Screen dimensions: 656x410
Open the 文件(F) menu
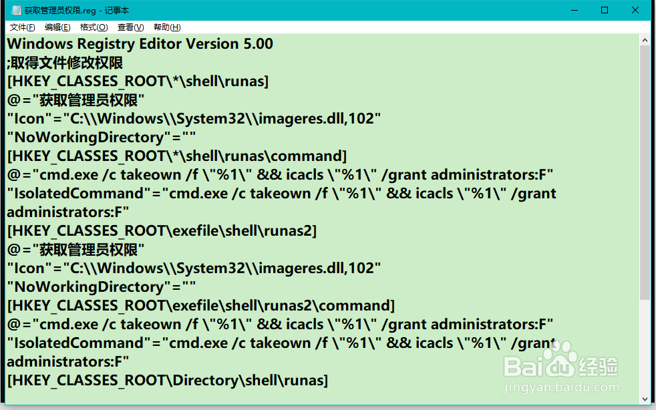(x=22, y=27)
